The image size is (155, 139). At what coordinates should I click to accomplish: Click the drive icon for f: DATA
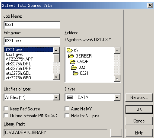(x=70, y=97)
